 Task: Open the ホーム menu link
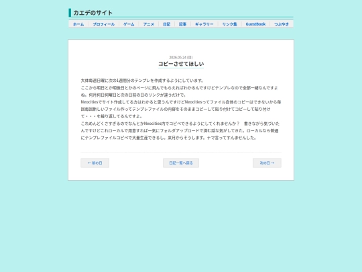(78, 24)
